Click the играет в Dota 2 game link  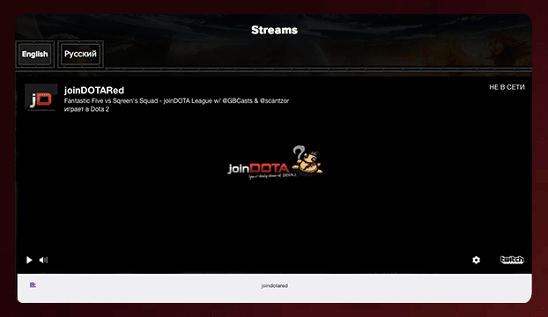pyautogui.click(x=86, y=109)
